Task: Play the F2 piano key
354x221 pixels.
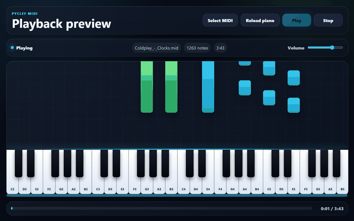Action: pyautogui.click(x=49, y=186)
